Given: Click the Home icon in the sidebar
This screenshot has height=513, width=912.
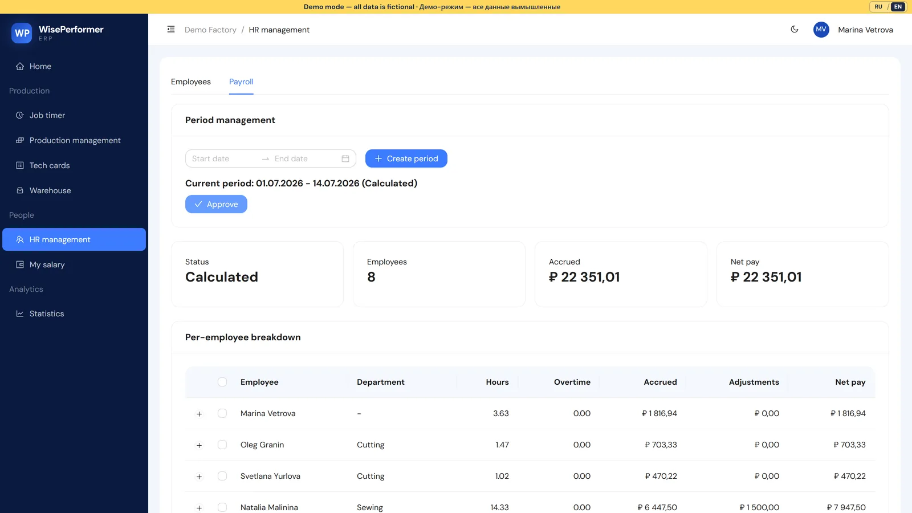Looking at the screenshot, I should point(20,66).
